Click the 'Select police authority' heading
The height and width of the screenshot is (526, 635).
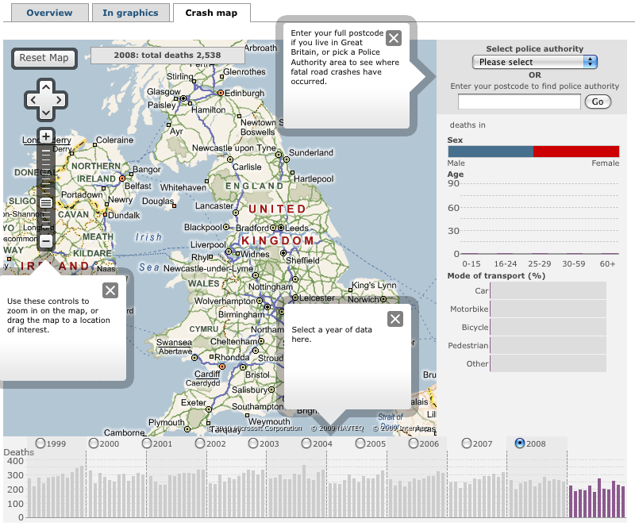click(x=534, y=49)
